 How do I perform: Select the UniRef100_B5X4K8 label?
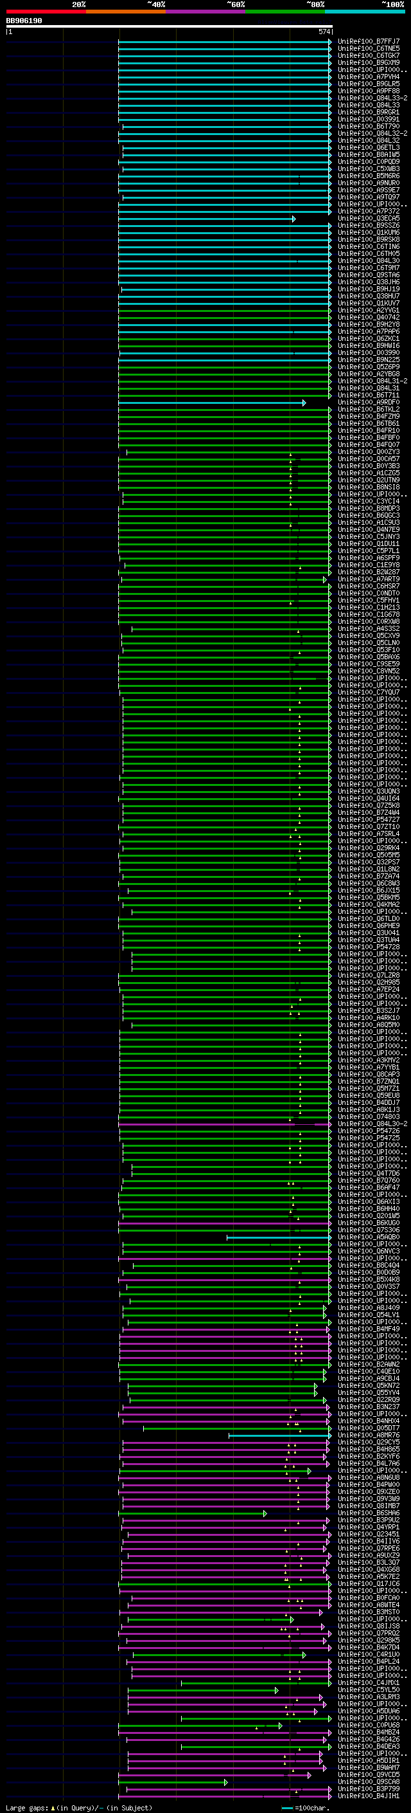(x=369, y=1279)
